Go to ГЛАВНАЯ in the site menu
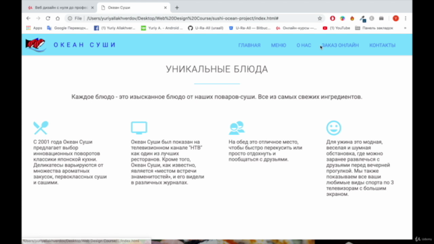Viewport: 434px width, 244px height. [x=250, y=45]
